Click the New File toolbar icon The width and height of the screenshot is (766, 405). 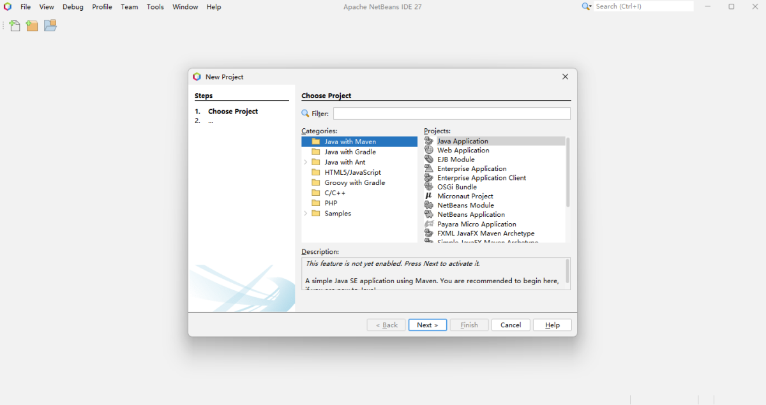pyautogui.click(x=14, y=26)
